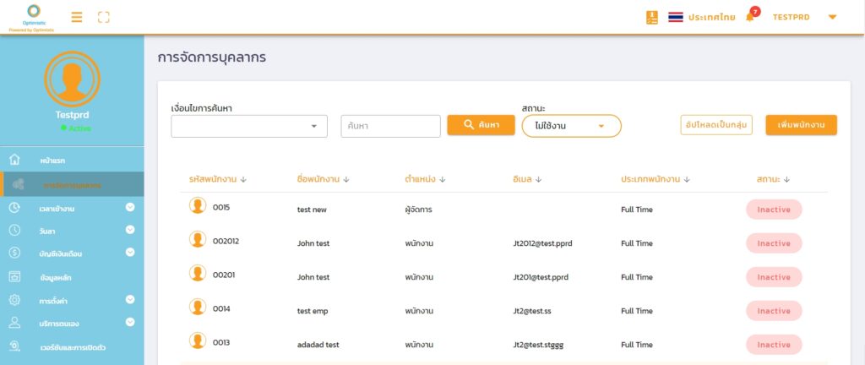Click avatar icon of employee 0015
865x365 pixels.
pyautogui.click(x=198, y=206)
